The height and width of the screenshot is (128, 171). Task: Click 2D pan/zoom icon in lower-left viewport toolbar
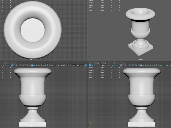click(x=6, y=65)
